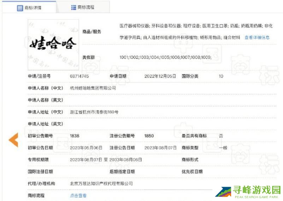The height and width of the screenshot is (201, 283).
Task: Click the 类似群 label
Action: coord(88,57)
